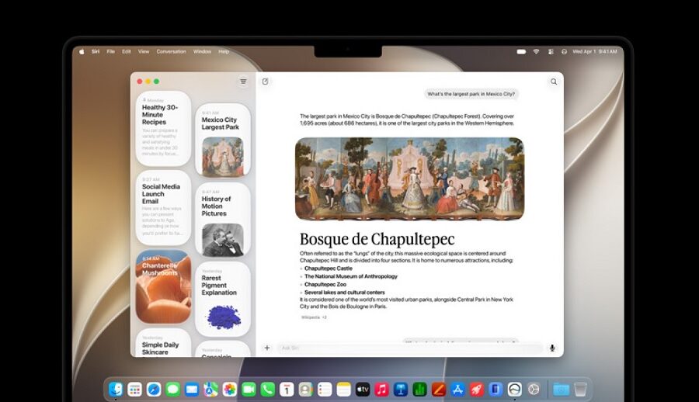Click the Bosque de Chapultepec heading

point(377,239)
